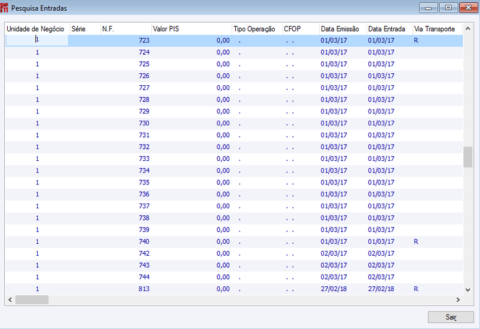Image resolution: width=480 pixels, height=329 pixels.
Task: Click the Sair button
Action: click(x=451, y=317)
